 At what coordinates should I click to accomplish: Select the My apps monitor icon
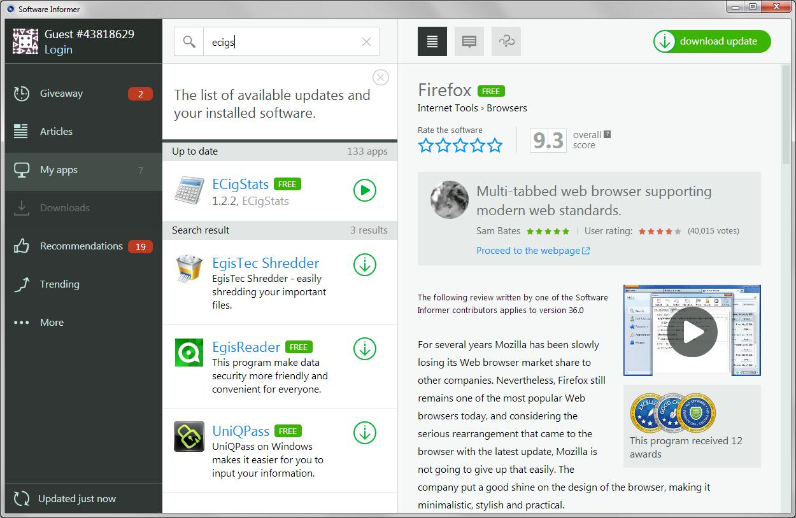coord(21,169)
